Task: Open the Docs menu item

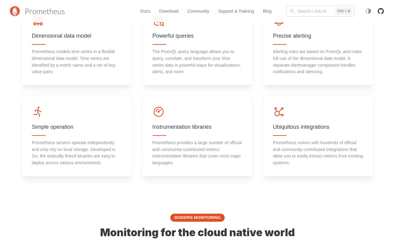Action: [145, 11]
